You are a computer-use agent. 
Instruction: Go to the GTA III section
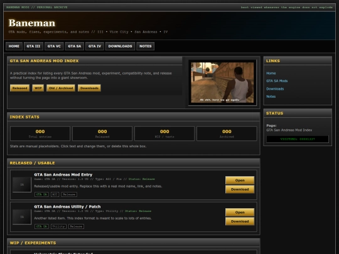33,46
